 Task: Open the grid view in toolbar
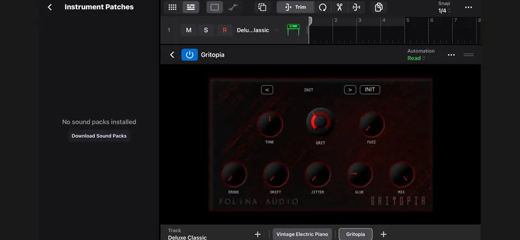pos(172,7)
